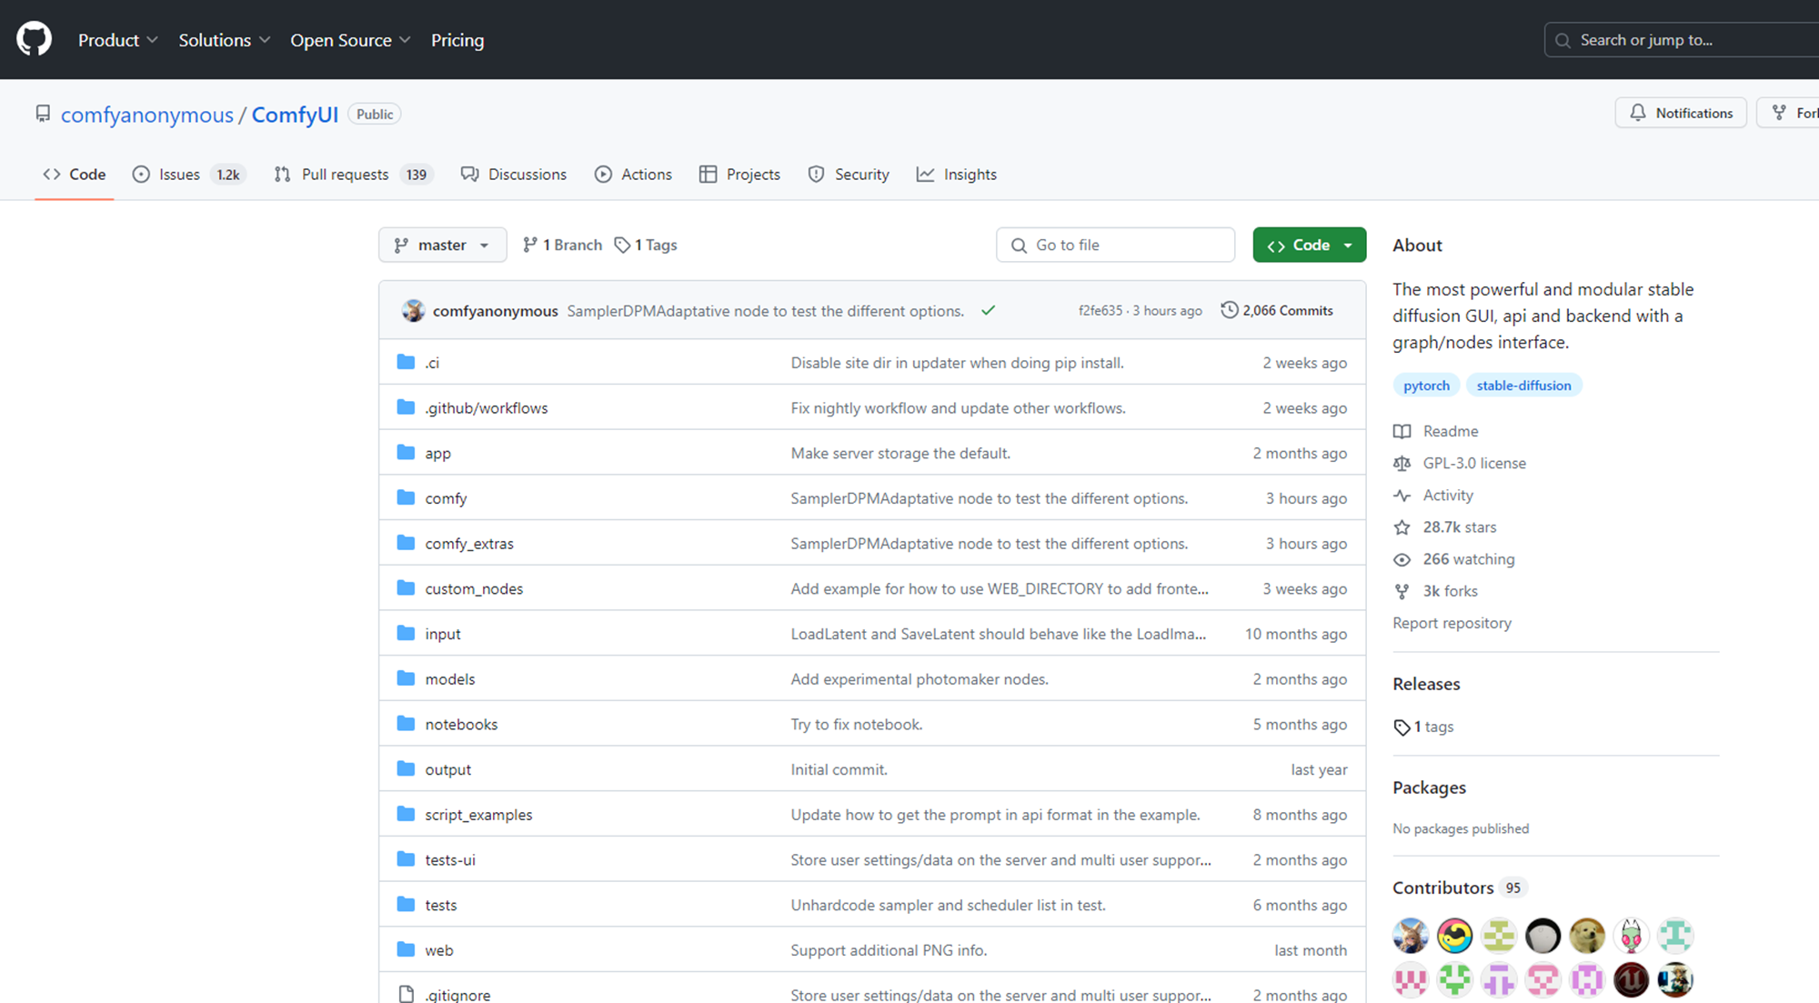Click the file icon for .gitignore
This screenshot has height=1003, width=1819.
[407, 995]
